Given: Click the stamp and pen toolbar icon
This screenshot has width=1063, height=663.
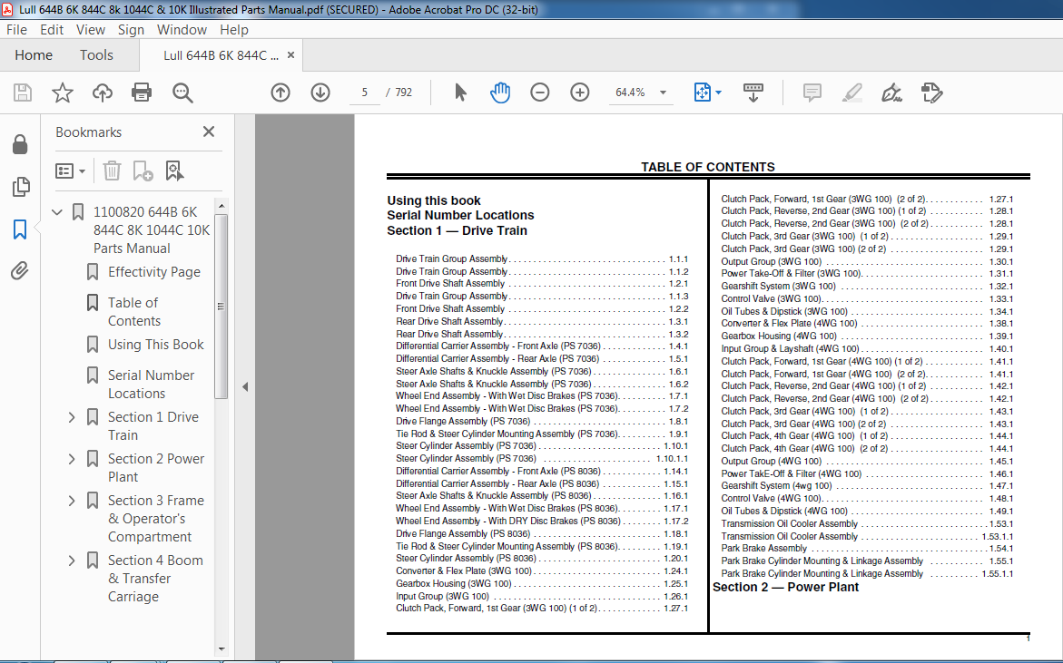Looking at the screenshot, I should pos(932,93).
